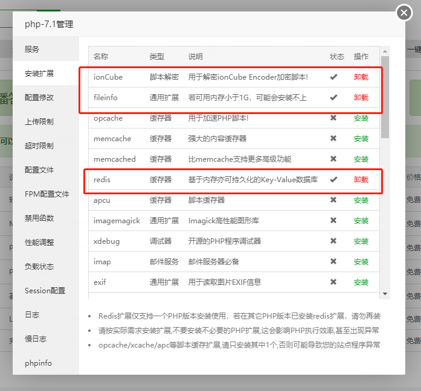The image size is (421, 391).
Task: Click the ionCube installed checkmark icon
Action: (x=333, y=77)
